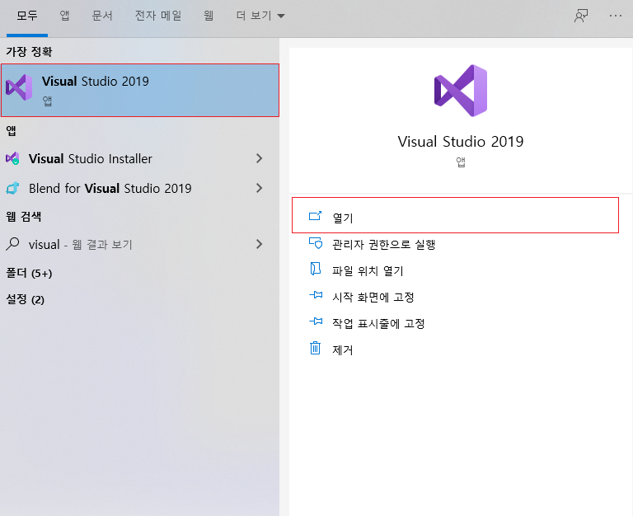Expand the visual web search chevron

(259, 244)
